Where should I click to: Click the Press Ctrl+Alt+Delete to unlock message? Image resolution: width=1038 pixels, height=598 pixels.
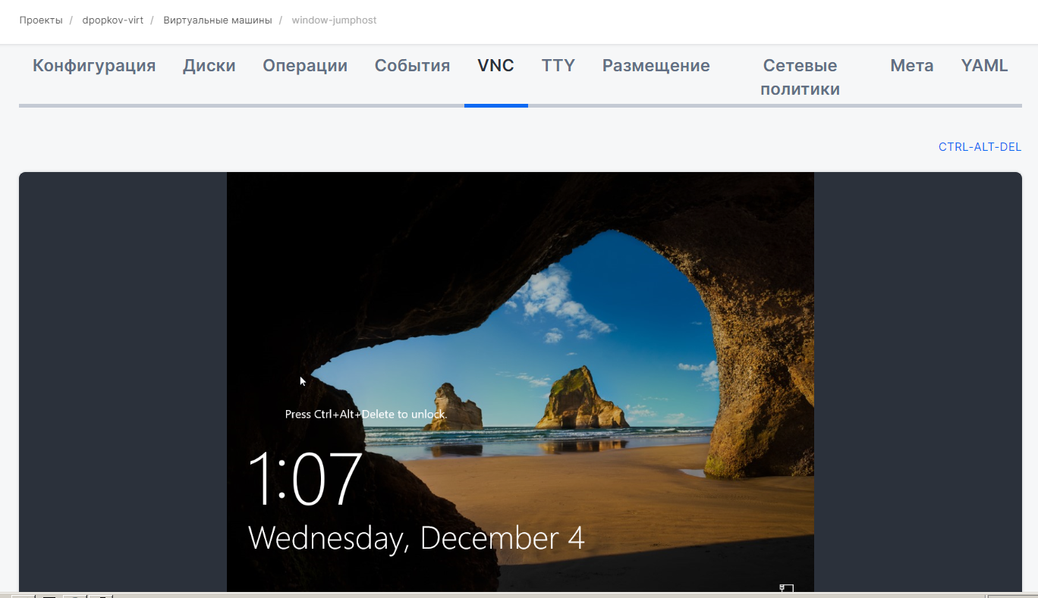click(x=366, y=415)
